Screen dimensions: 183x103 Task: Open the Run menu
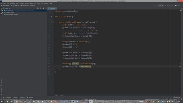(35, 3)
